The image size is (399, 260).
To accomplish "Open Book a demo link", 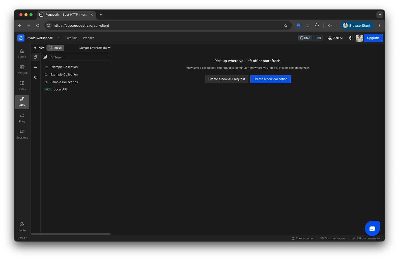I will (x=302, y=238).
